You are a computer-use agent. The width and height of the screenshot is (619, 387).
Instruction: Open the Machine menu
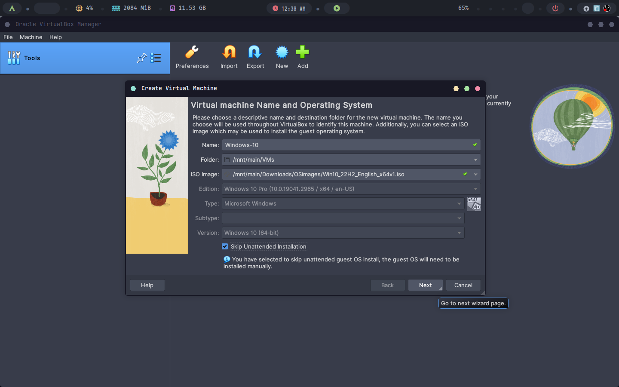31,37
